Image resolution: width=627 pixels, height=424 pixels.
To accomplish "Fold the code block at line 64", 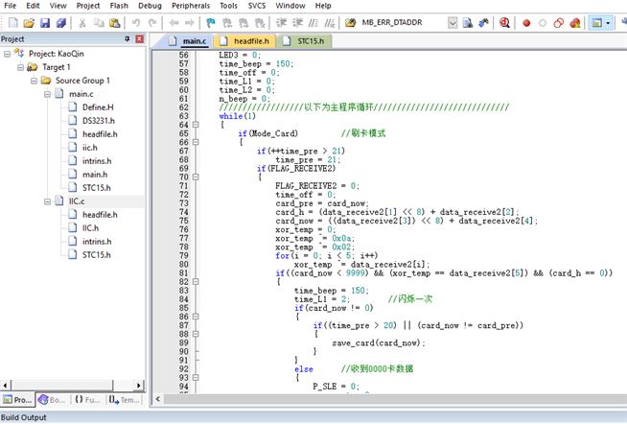I will 196,125.
